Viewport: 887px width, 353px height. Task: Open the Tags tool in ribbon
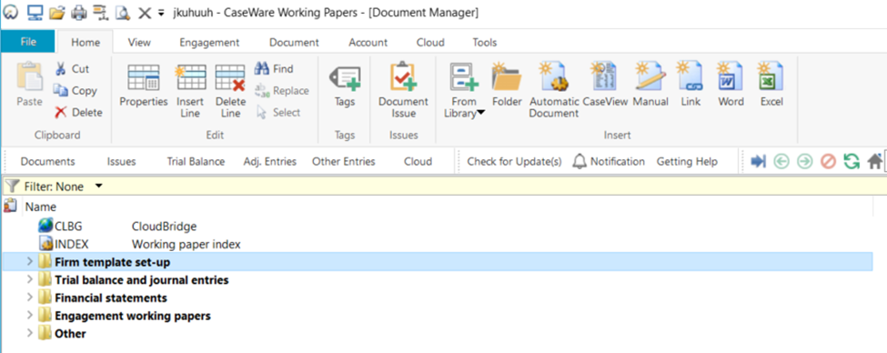coord(345,77)
